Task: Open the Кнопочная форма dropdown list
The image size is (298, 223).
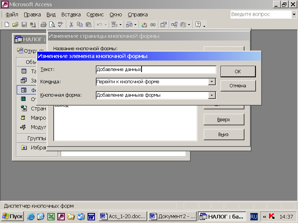Action: click(212, 95)
